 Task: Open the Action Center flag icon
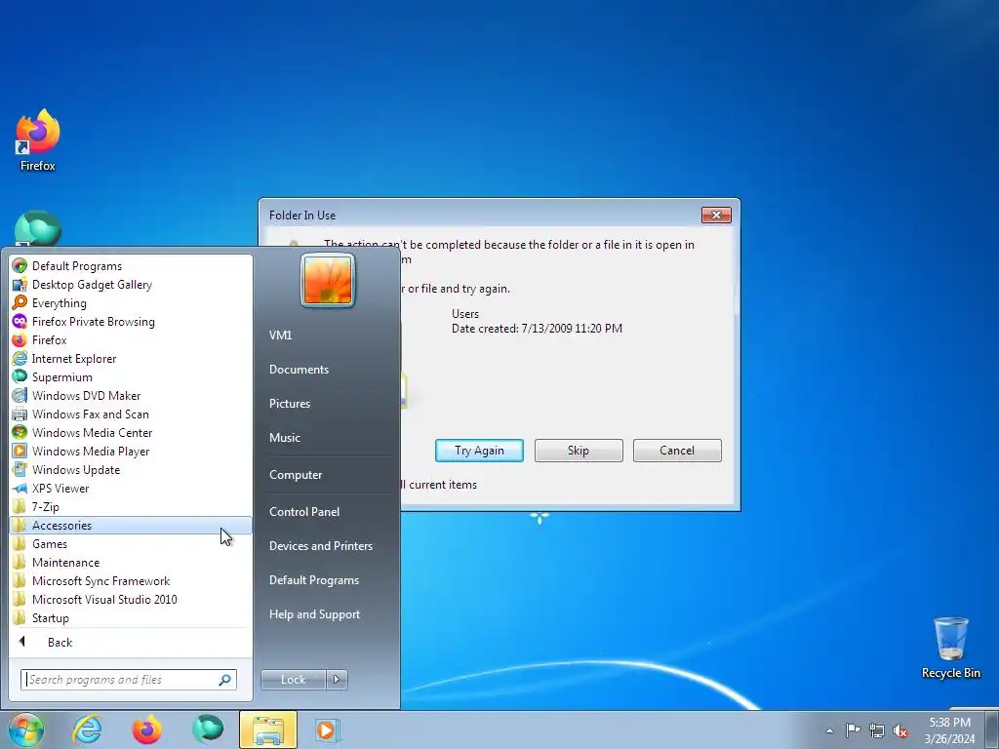(x=853, y=730)
